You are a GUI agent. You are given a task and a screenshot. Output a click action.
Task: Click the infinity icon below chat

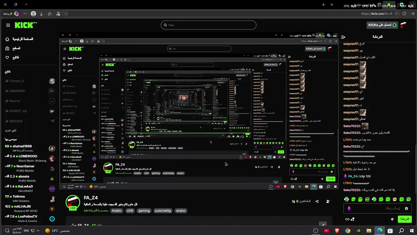347,219
